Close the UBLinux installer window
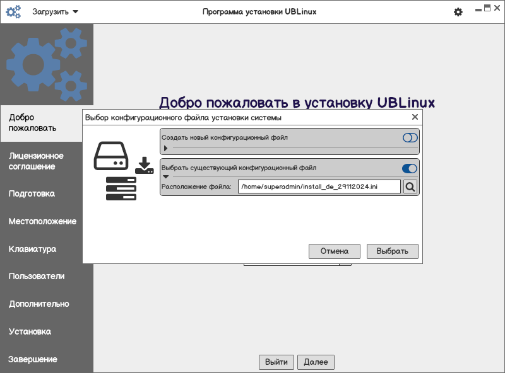Image resolution: width=505 pixels, height=373 pixels. pos(497,8)
